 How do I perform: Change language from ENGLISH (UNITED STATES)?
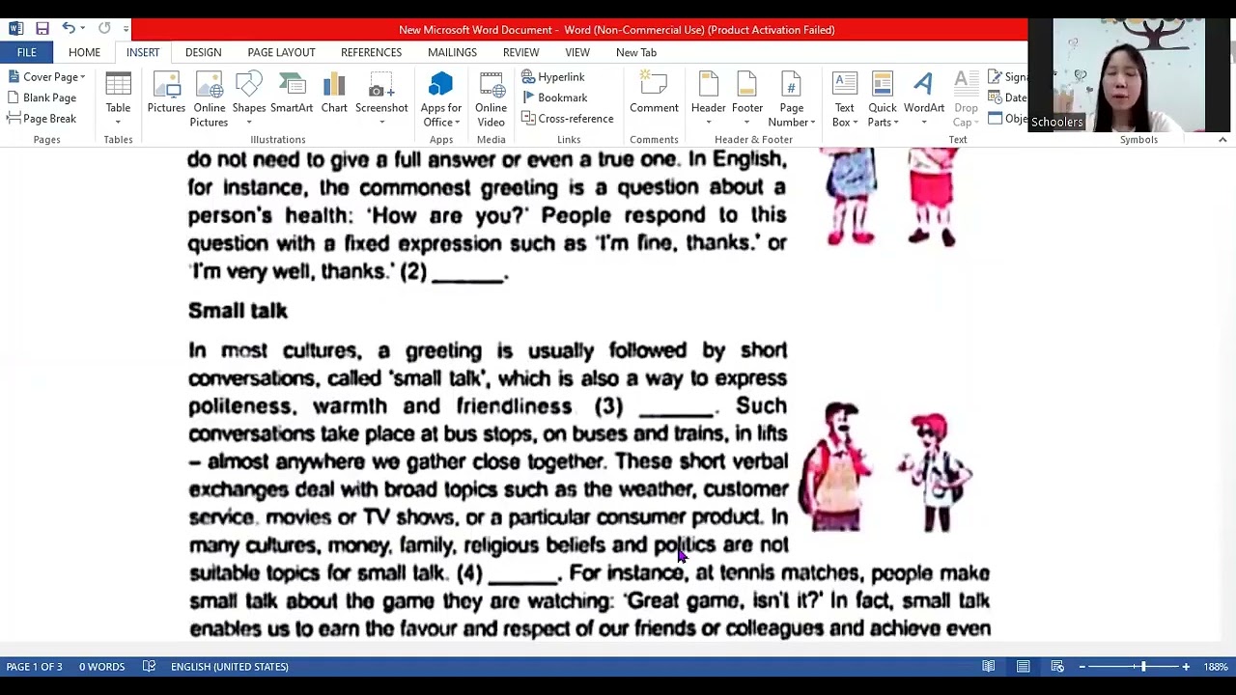point(230,667)
